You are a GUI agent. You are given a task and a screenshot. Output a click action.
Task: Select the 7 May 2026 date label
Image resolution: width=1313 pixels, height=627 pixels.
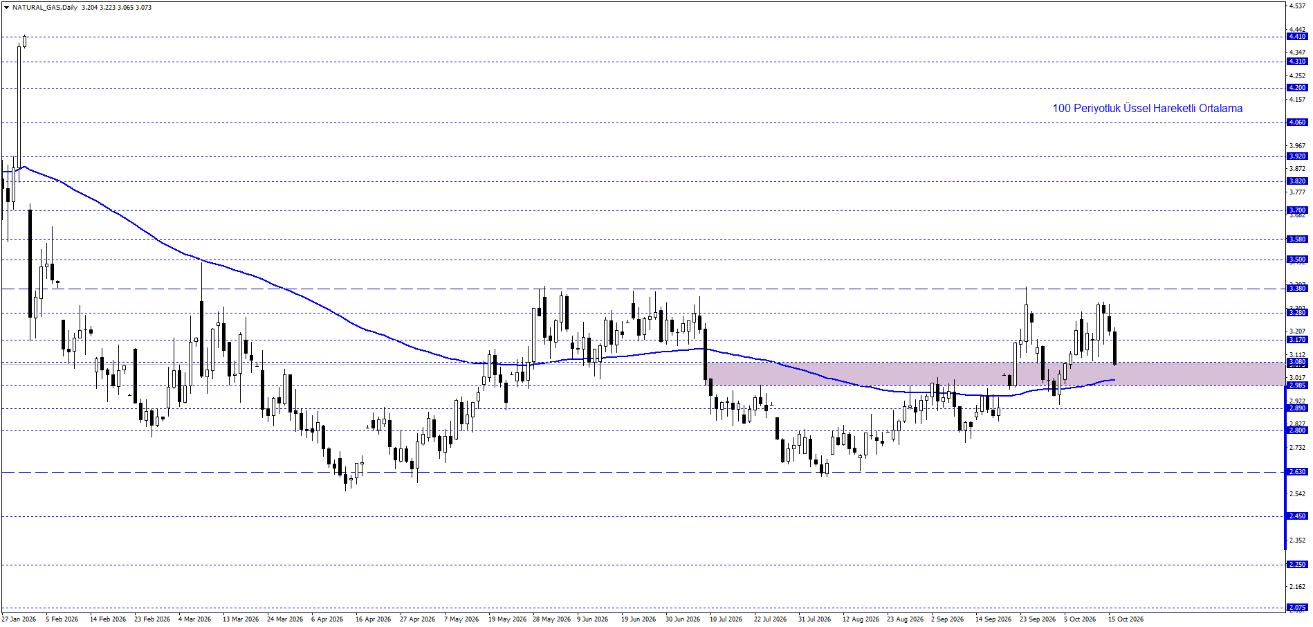tap(461, 619)
